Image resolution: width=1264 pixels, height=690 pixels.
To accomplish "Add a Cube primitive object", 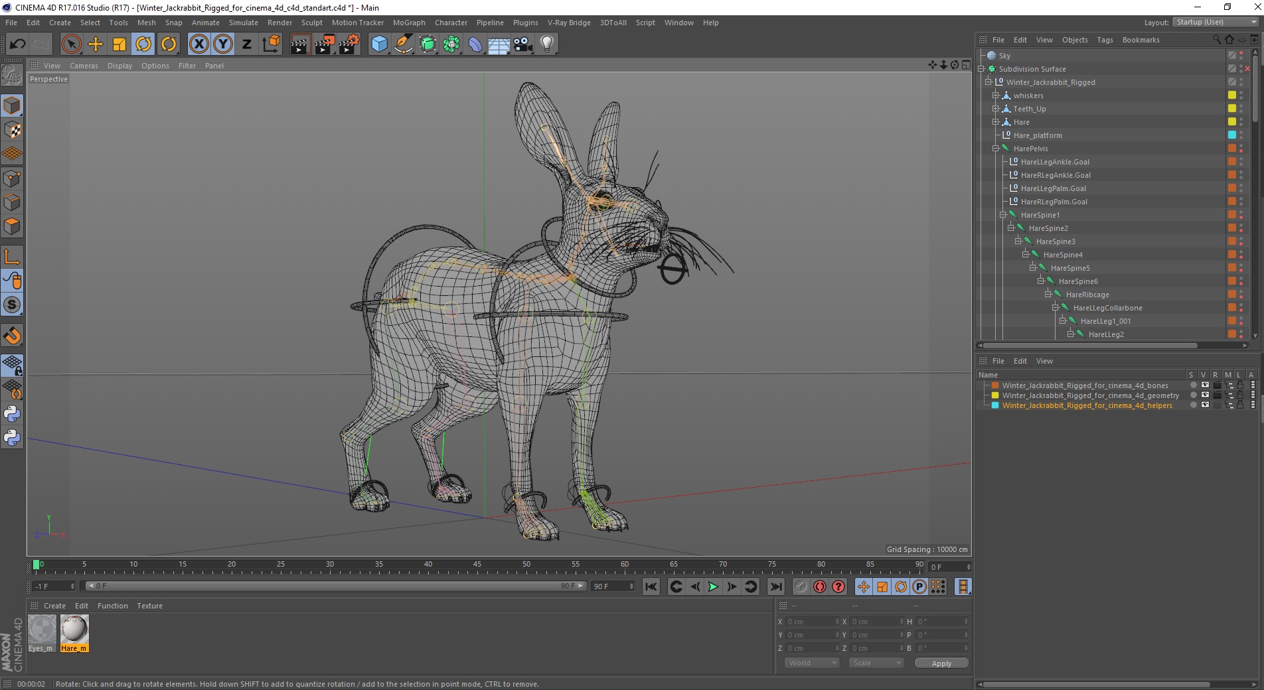I will [379, 44].
